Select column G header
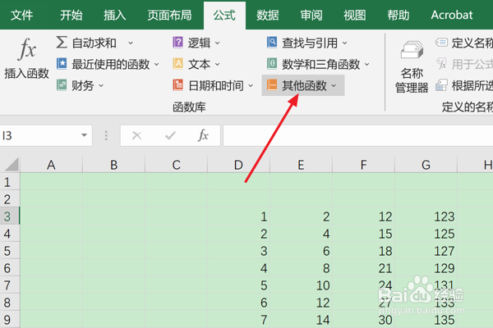Image resolution: width=493 pixels, height=328 pixels. point(426,165)
